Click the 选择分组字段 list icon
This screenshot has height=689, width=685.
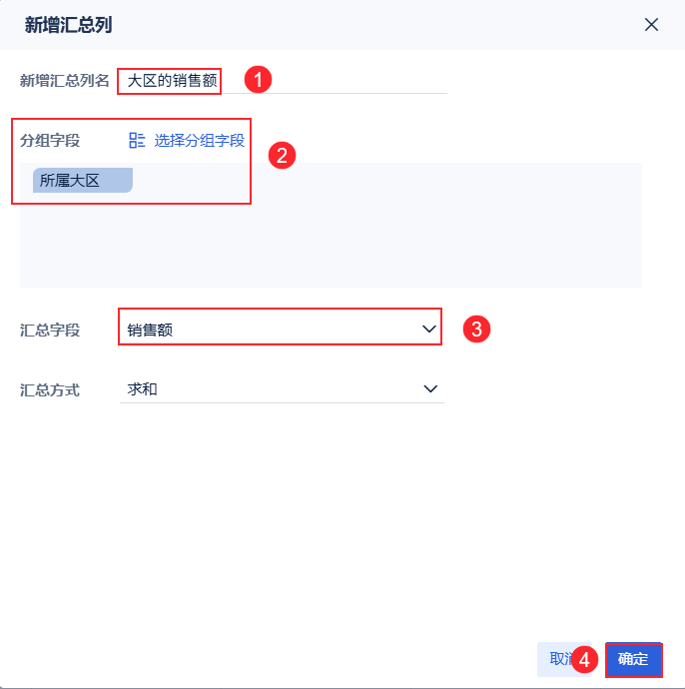pos(138,141)
